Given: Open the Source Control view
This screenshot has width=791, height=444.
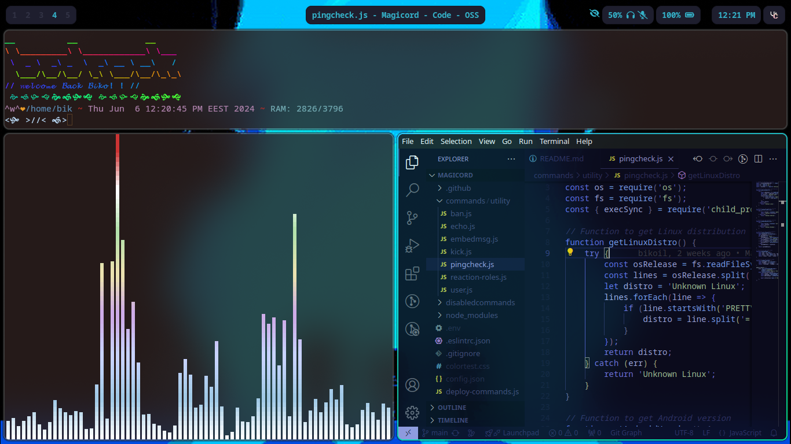Looking at the screenshot, I should (x=412, y=217).
